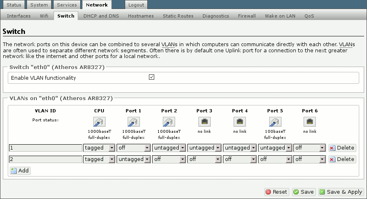
Task: Click the Port 3 no-link icon
Action: click(204, 122)
